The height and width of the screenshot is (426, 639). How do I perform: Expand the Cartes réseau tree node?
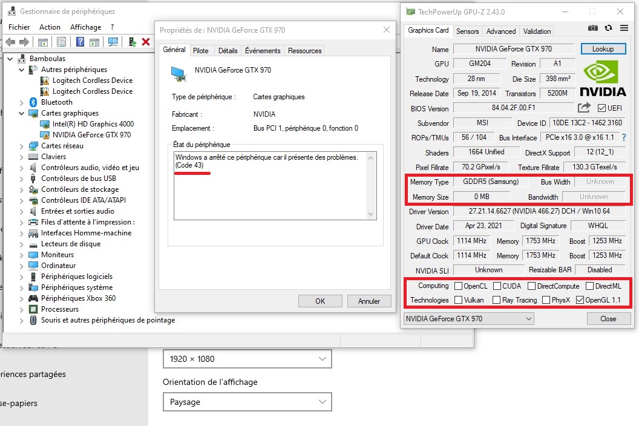tap(22, 146)
